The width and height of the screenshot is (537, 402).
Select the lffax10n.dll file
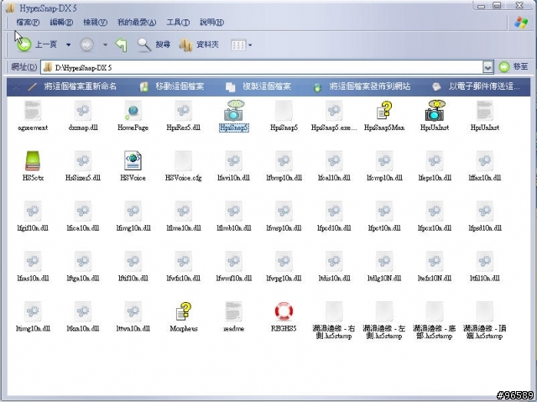(x=485, y=165)
